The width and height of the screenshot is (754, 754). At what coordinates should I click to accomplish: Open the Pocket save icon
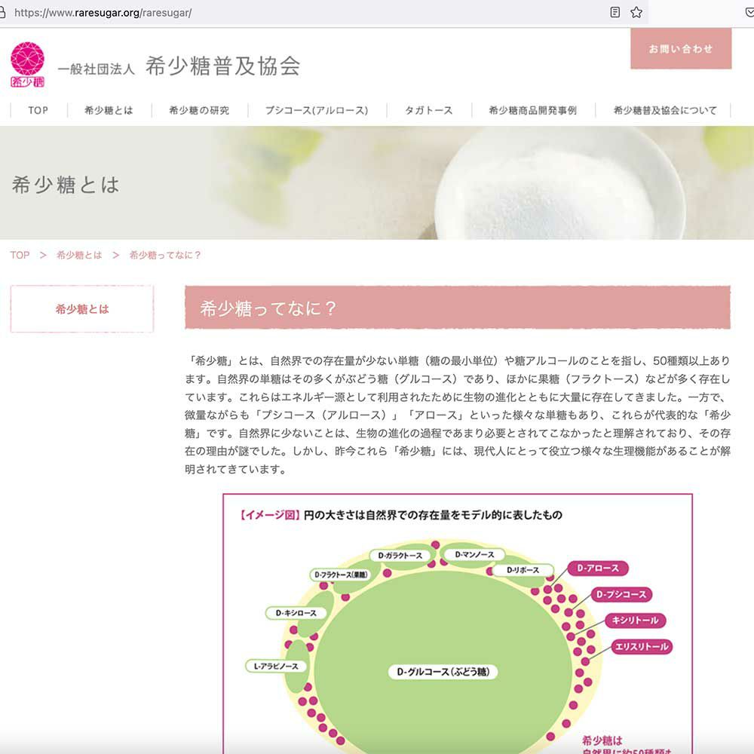(x=749, y=13)
